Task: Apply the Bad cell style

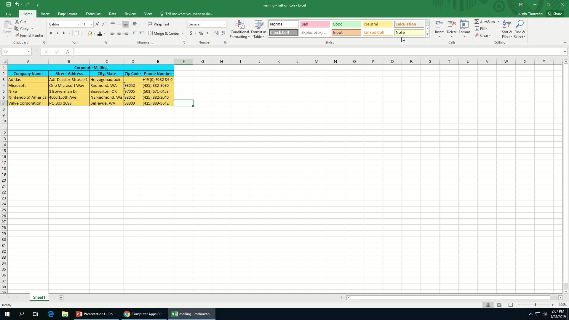Action: [x=315, y=24]
